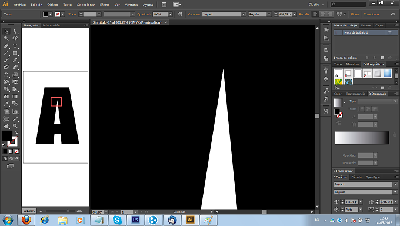Select the Magic Wand tool

pos(6,38)
